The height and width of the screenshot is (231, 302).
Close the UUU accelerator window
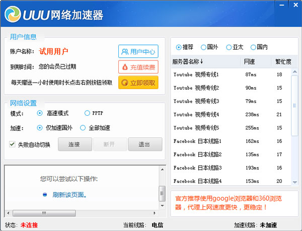295,5
